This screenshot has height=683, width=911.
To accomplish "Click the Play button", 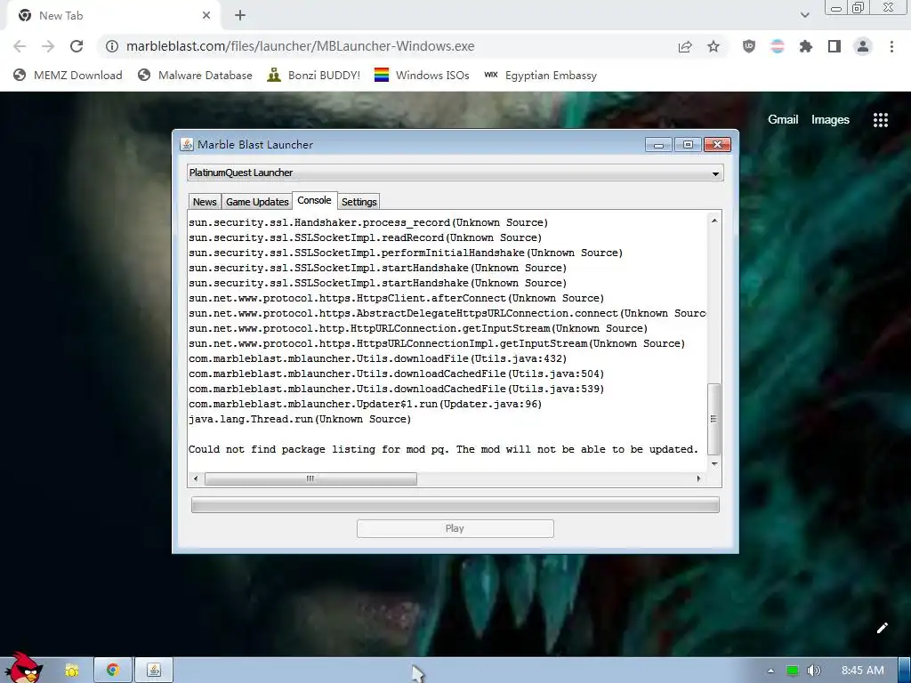I will 455,528.
